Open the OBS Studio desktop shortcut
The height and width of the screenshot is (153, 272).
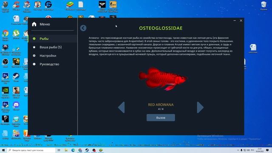[x=6, y=63]
